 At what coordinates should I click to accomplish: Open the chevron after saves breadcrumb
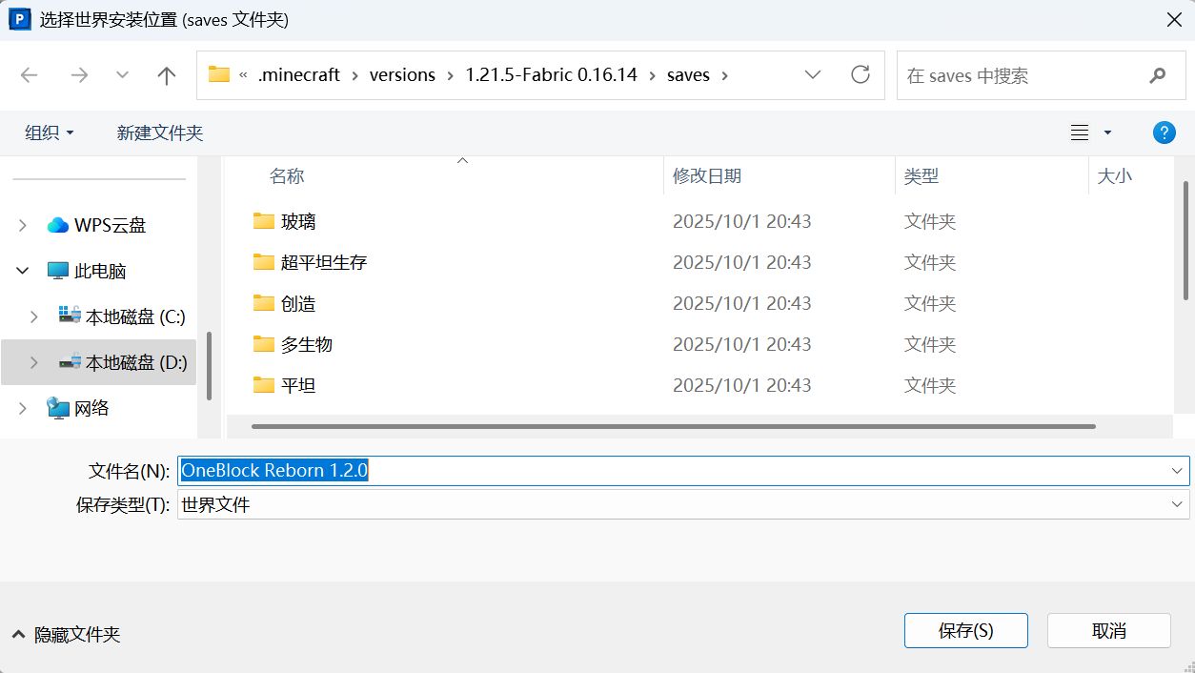click(725, 74)
